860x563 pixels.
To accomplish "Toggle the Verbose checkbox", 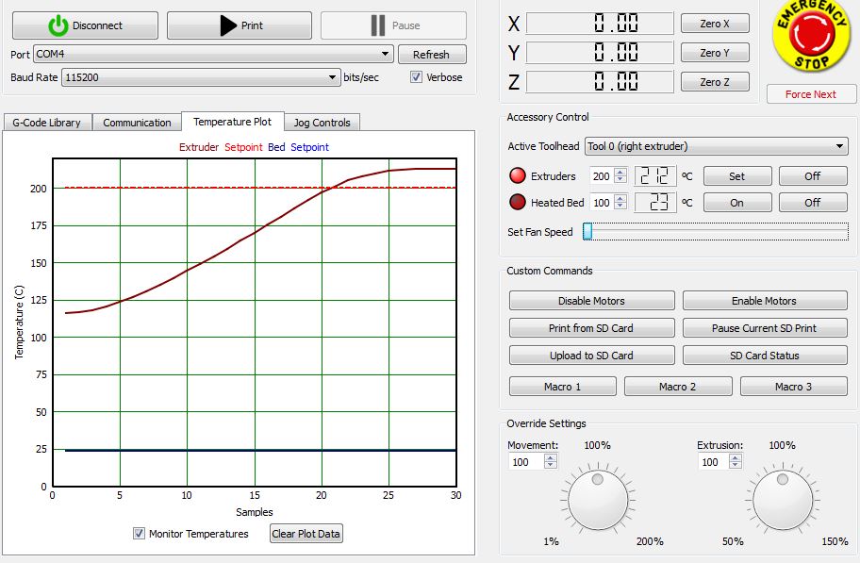I will (x=417, y=77).
